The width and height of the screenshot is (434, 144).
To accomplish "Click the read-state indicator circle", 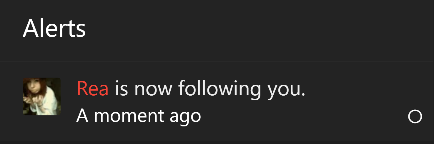I will tap(415, 117).
